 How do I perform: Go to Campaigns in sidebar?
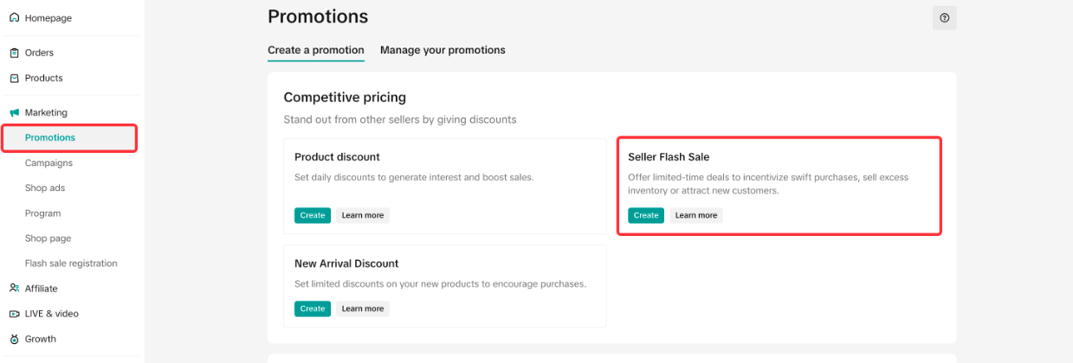(x=48, y=162)
